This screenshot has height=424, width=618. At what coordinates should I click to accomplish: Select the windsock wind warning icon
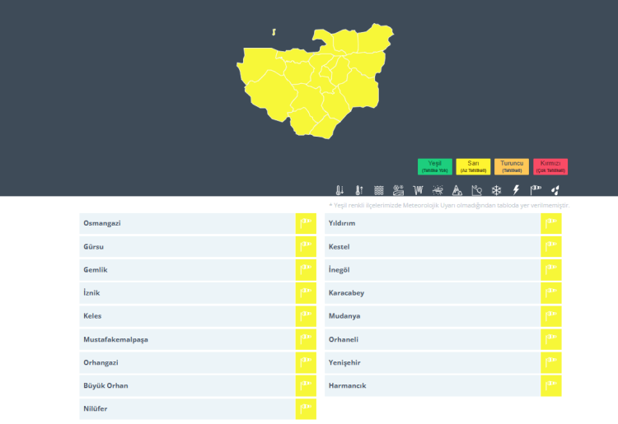coord(536,190)
